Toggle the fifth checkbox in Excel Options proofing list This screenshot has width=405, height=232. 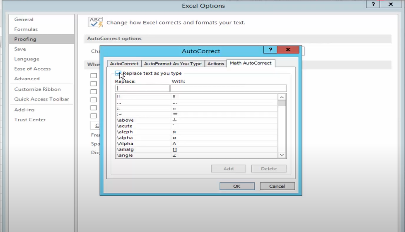coord(94,108)
